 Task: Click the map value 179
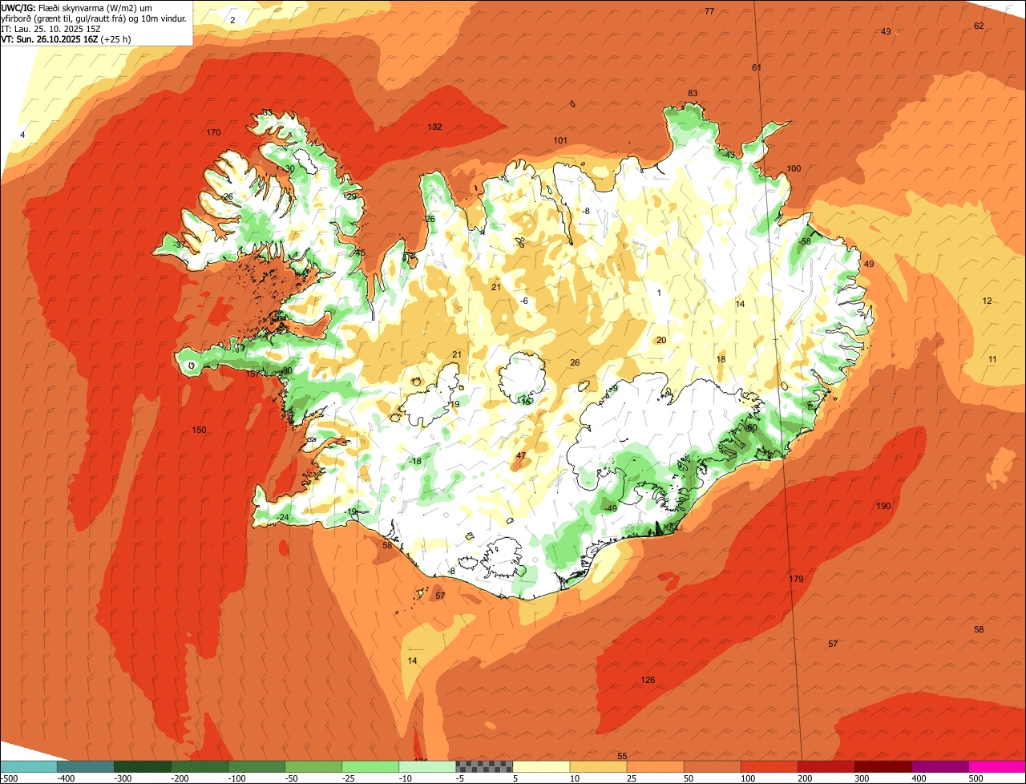(796, 580)
